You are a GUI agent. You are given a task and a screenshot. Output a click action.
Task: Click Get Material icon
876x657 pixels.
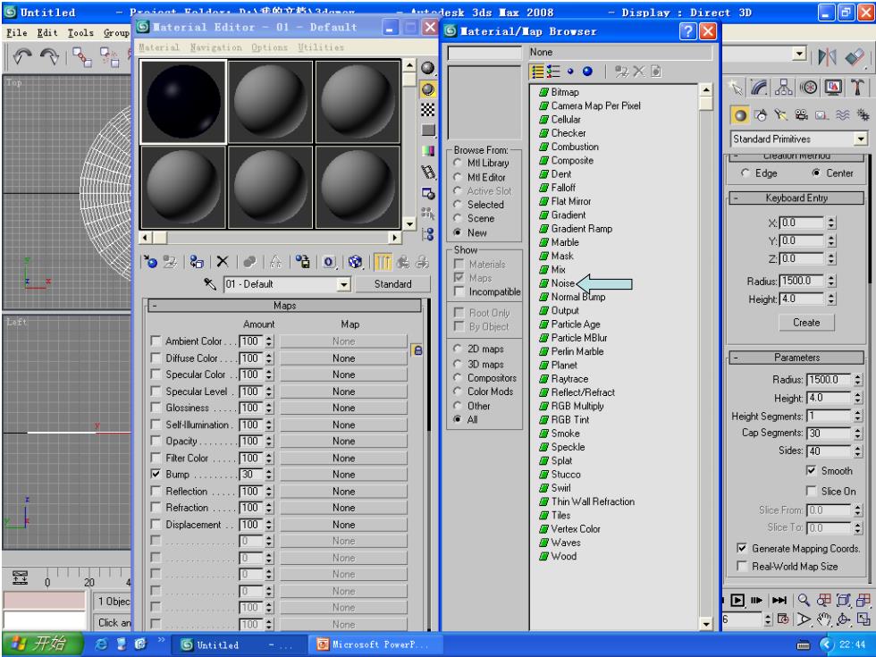pyautogui.click(x=150, y=261)
